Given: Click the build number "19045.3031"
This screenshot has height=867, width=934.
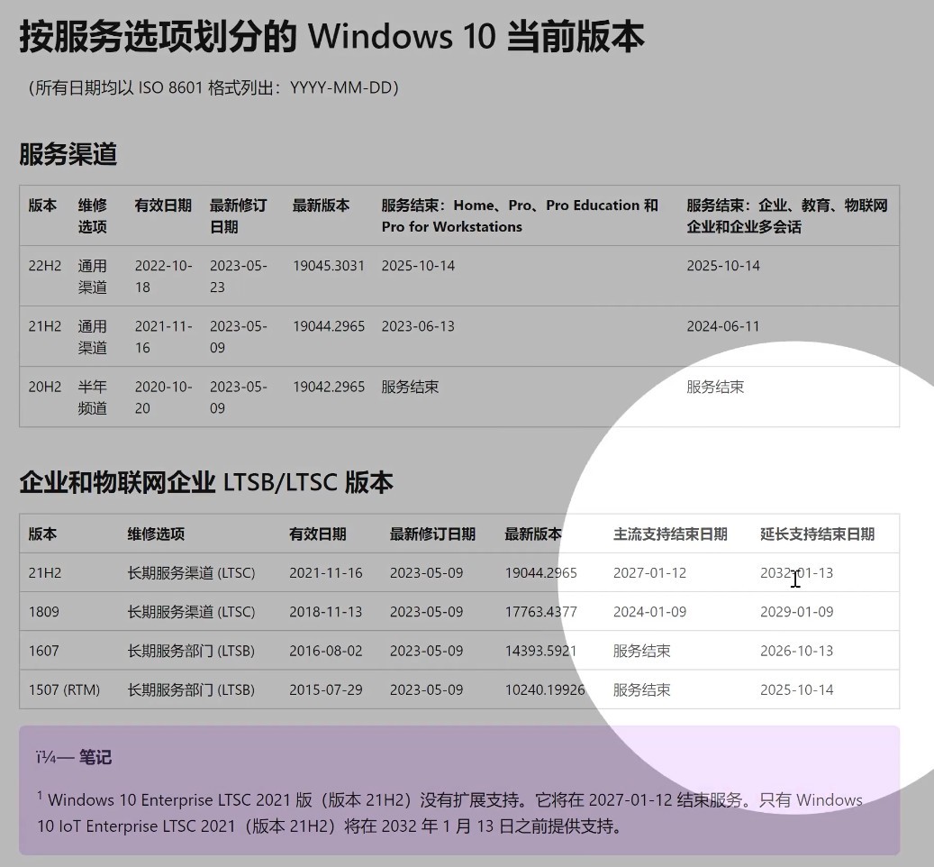Looking at the screenshot, I should [328, 266].
